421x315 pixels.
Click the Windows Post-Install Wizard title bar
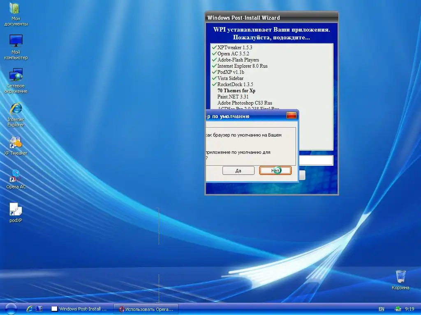271,18
